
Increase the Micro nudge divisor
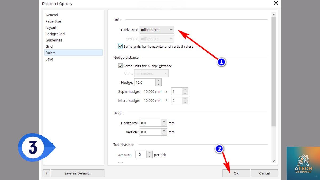click(x=185, y=99)
